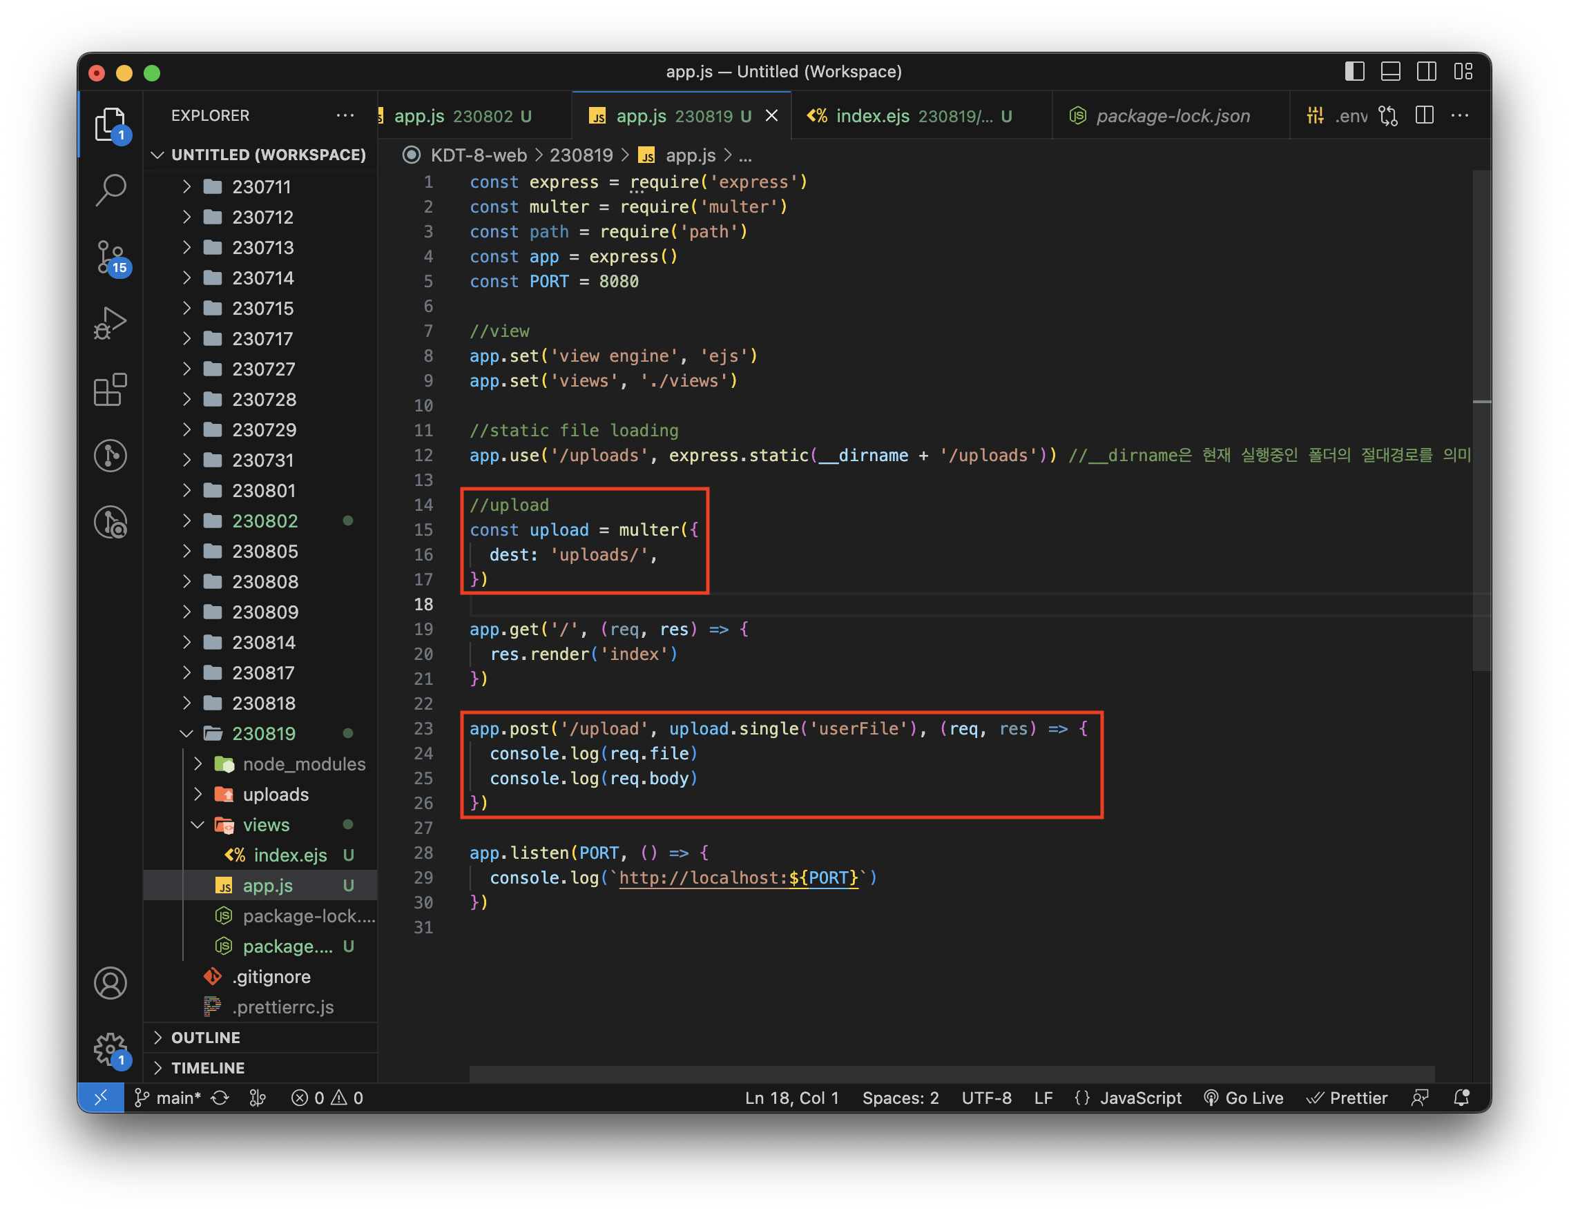Click the sync changes icon next to main*

point(220,1098)
